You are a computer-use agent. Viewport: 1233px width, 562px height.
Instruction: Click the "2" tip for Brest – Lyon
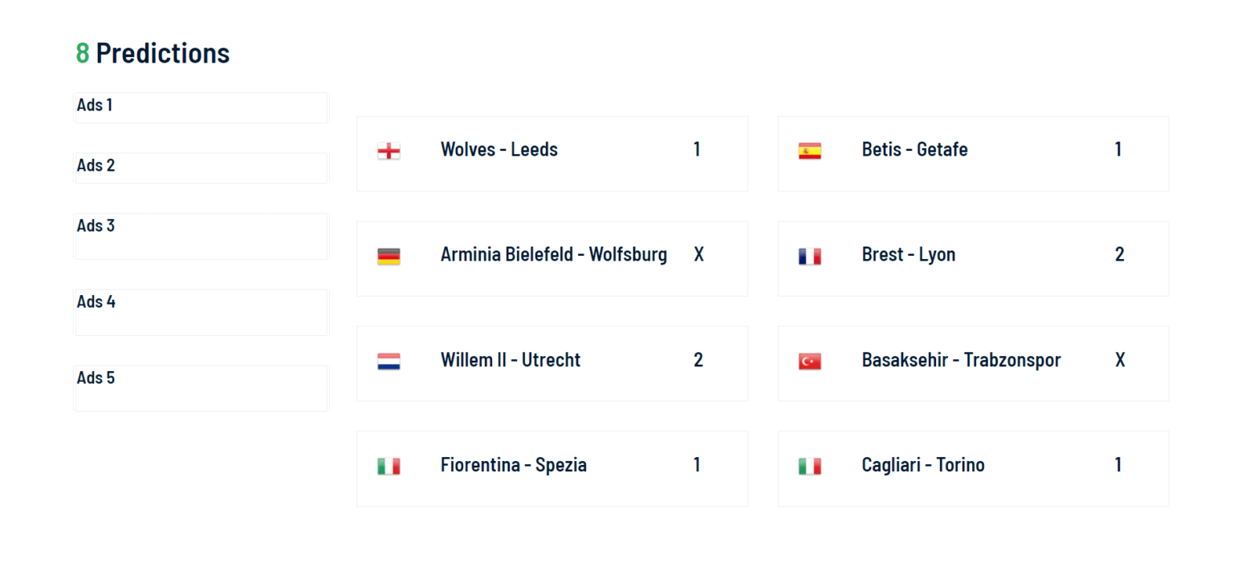click(1120, 254)
